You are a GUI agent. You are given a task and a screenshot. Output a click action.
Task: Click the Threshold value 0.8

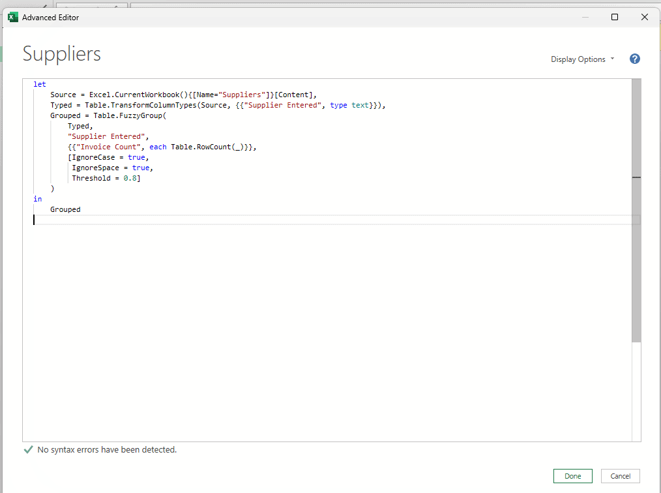[130, 179]
